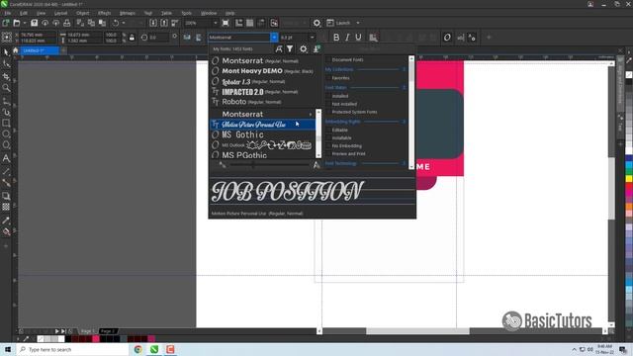Open the Undo history dropdown arrow
The width and height of the screenshot is (633, 356).
[x=124, y=23]
